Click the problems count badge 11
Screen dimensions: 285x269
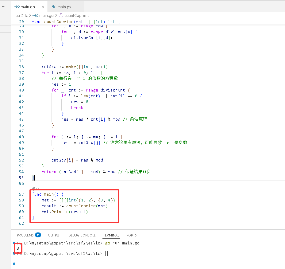point(38,235)
